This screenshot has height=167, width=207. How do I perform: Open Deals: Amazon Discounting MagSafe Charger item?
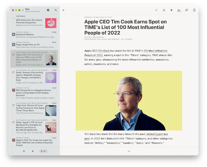[x=34, y=77]
